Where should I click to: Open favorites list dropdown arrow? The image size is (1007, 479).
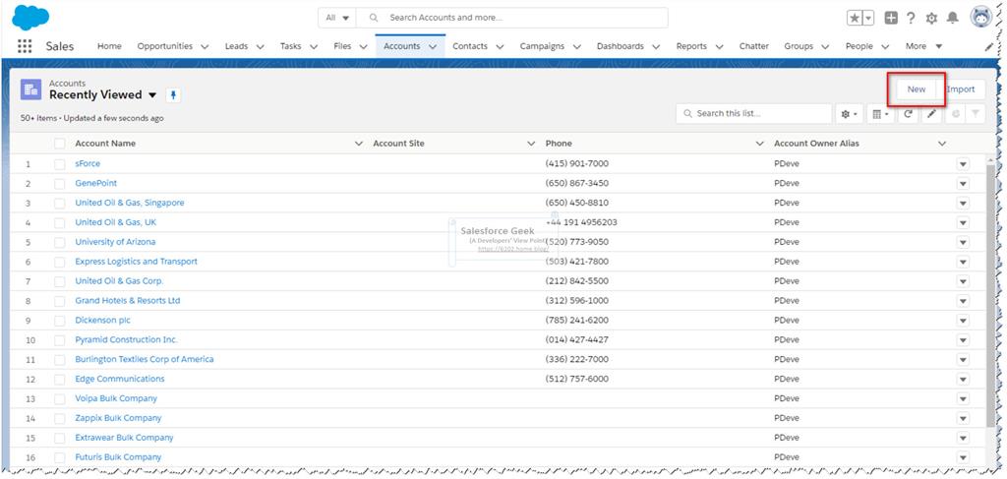(868, 18)
